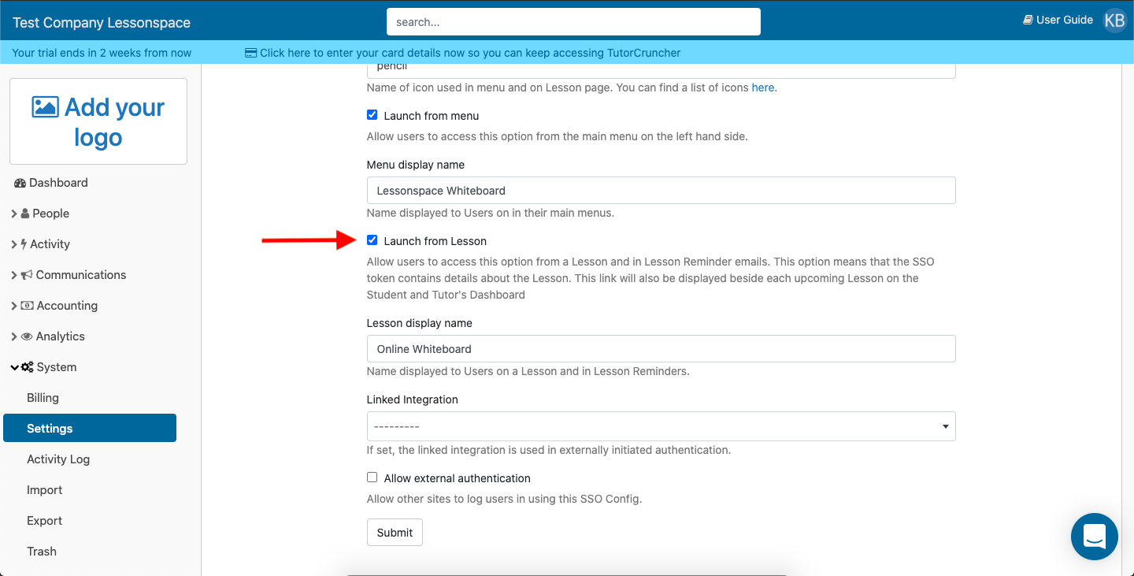
Task: Click the Submit button
Action: pyautogui.click(x=395, y=533)
